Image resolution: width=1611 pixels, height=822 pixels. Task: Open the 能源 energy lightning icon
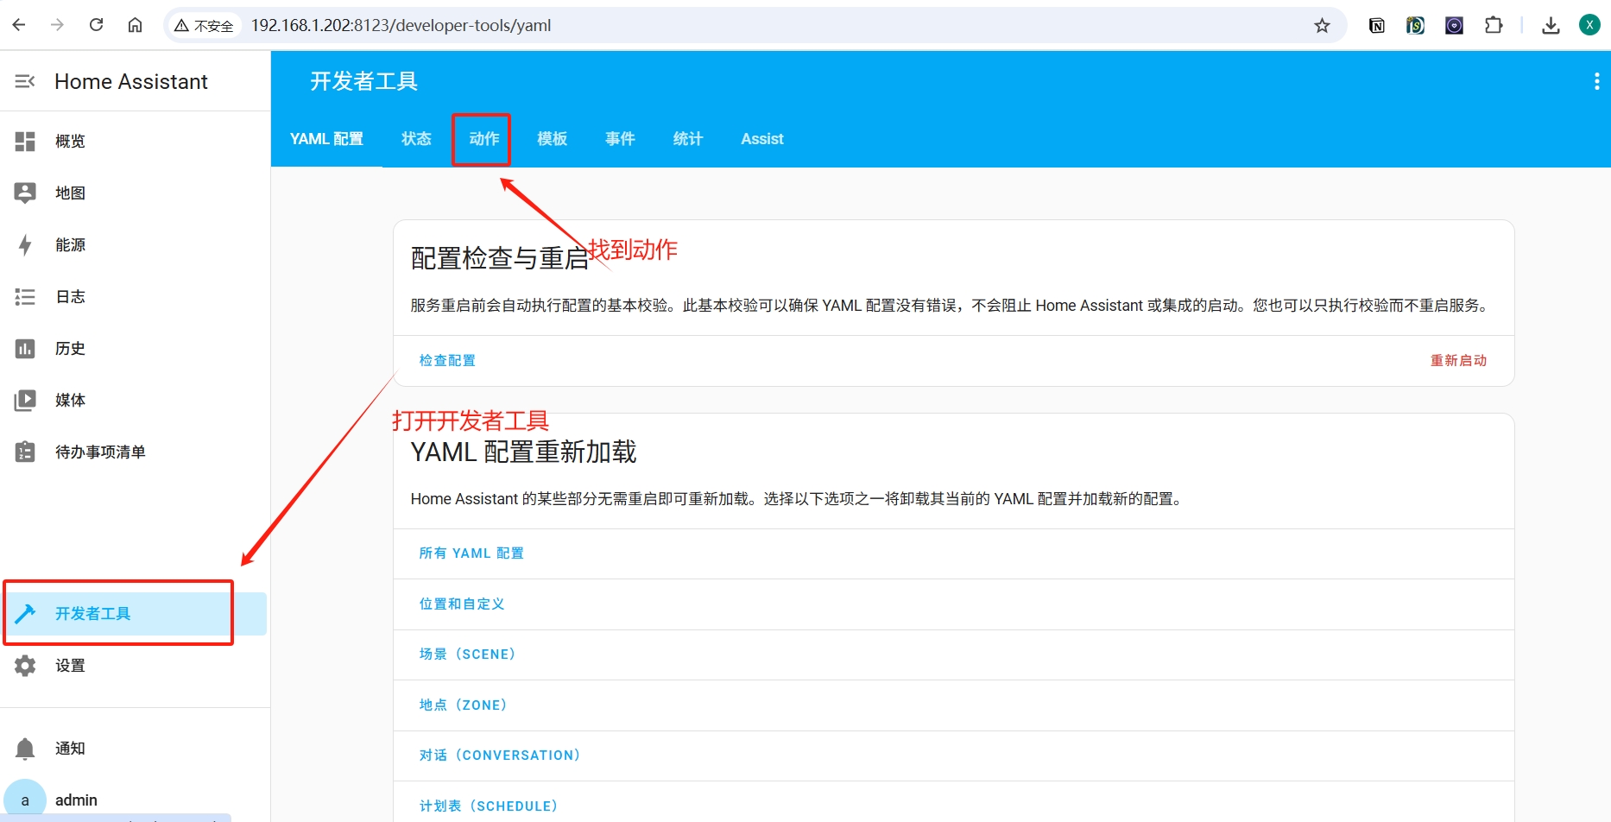pos(25,245)
